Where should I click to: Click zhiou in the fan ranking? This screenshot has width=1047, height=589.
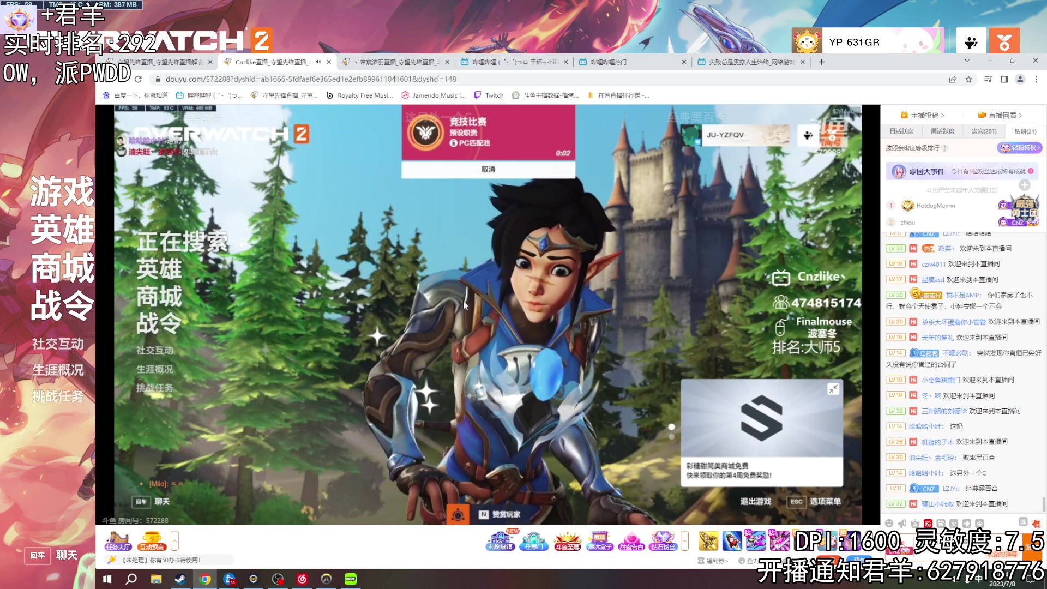click(907, 222)
